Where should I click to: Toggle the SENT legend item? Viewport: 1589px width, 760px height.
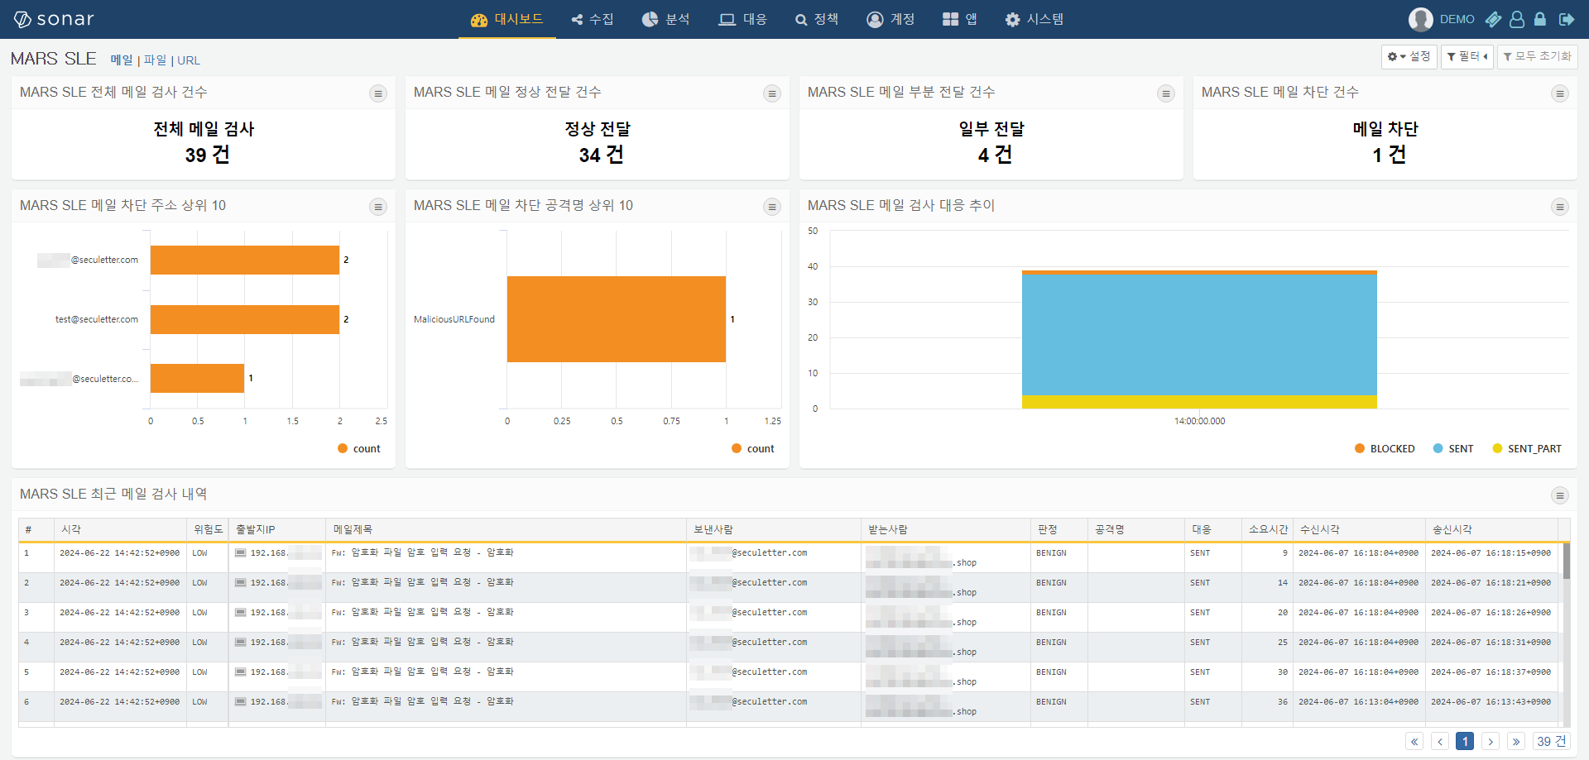[x=1453, y=448]
